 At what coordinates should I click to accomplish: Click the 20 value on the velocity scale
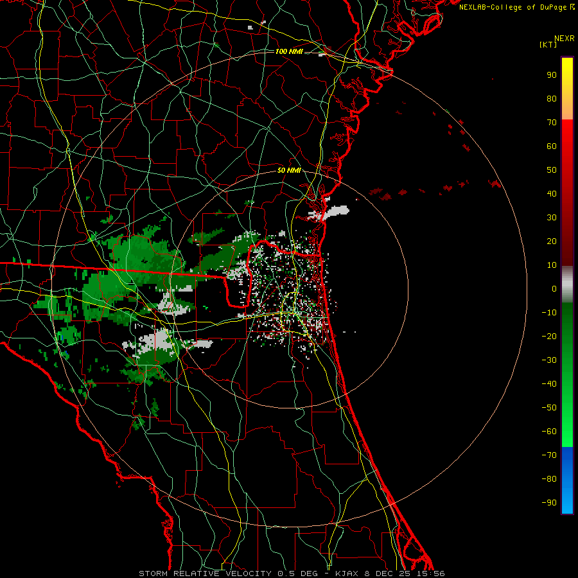552,241
